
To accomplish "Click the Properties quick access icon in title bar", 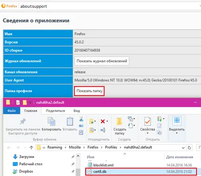I will 18,102.
